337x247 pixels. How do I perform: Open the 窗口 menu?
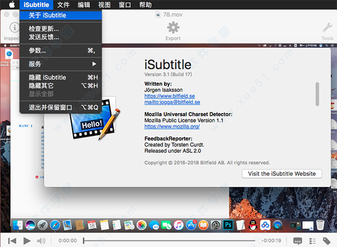pyautogui.click(x=125, y=4)
